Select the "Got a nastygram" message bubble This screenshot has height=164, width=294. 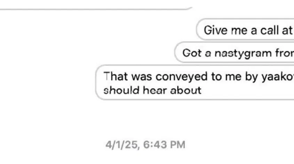coord(234,52)
